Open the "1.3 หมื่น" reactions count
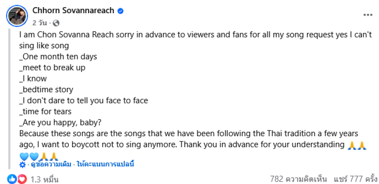 45,179
